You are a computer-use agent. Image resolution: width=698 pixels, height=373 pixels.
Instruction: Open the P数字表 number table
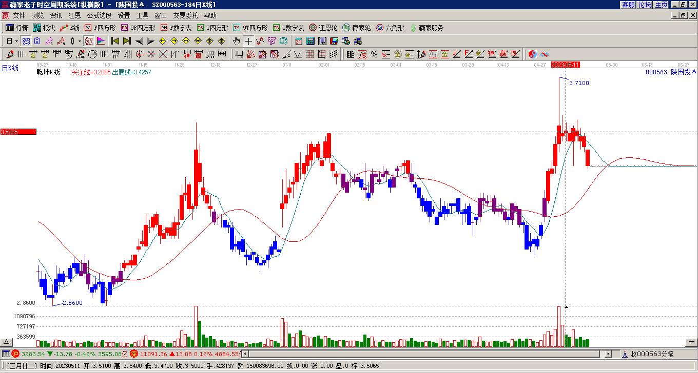pos(176,28)
